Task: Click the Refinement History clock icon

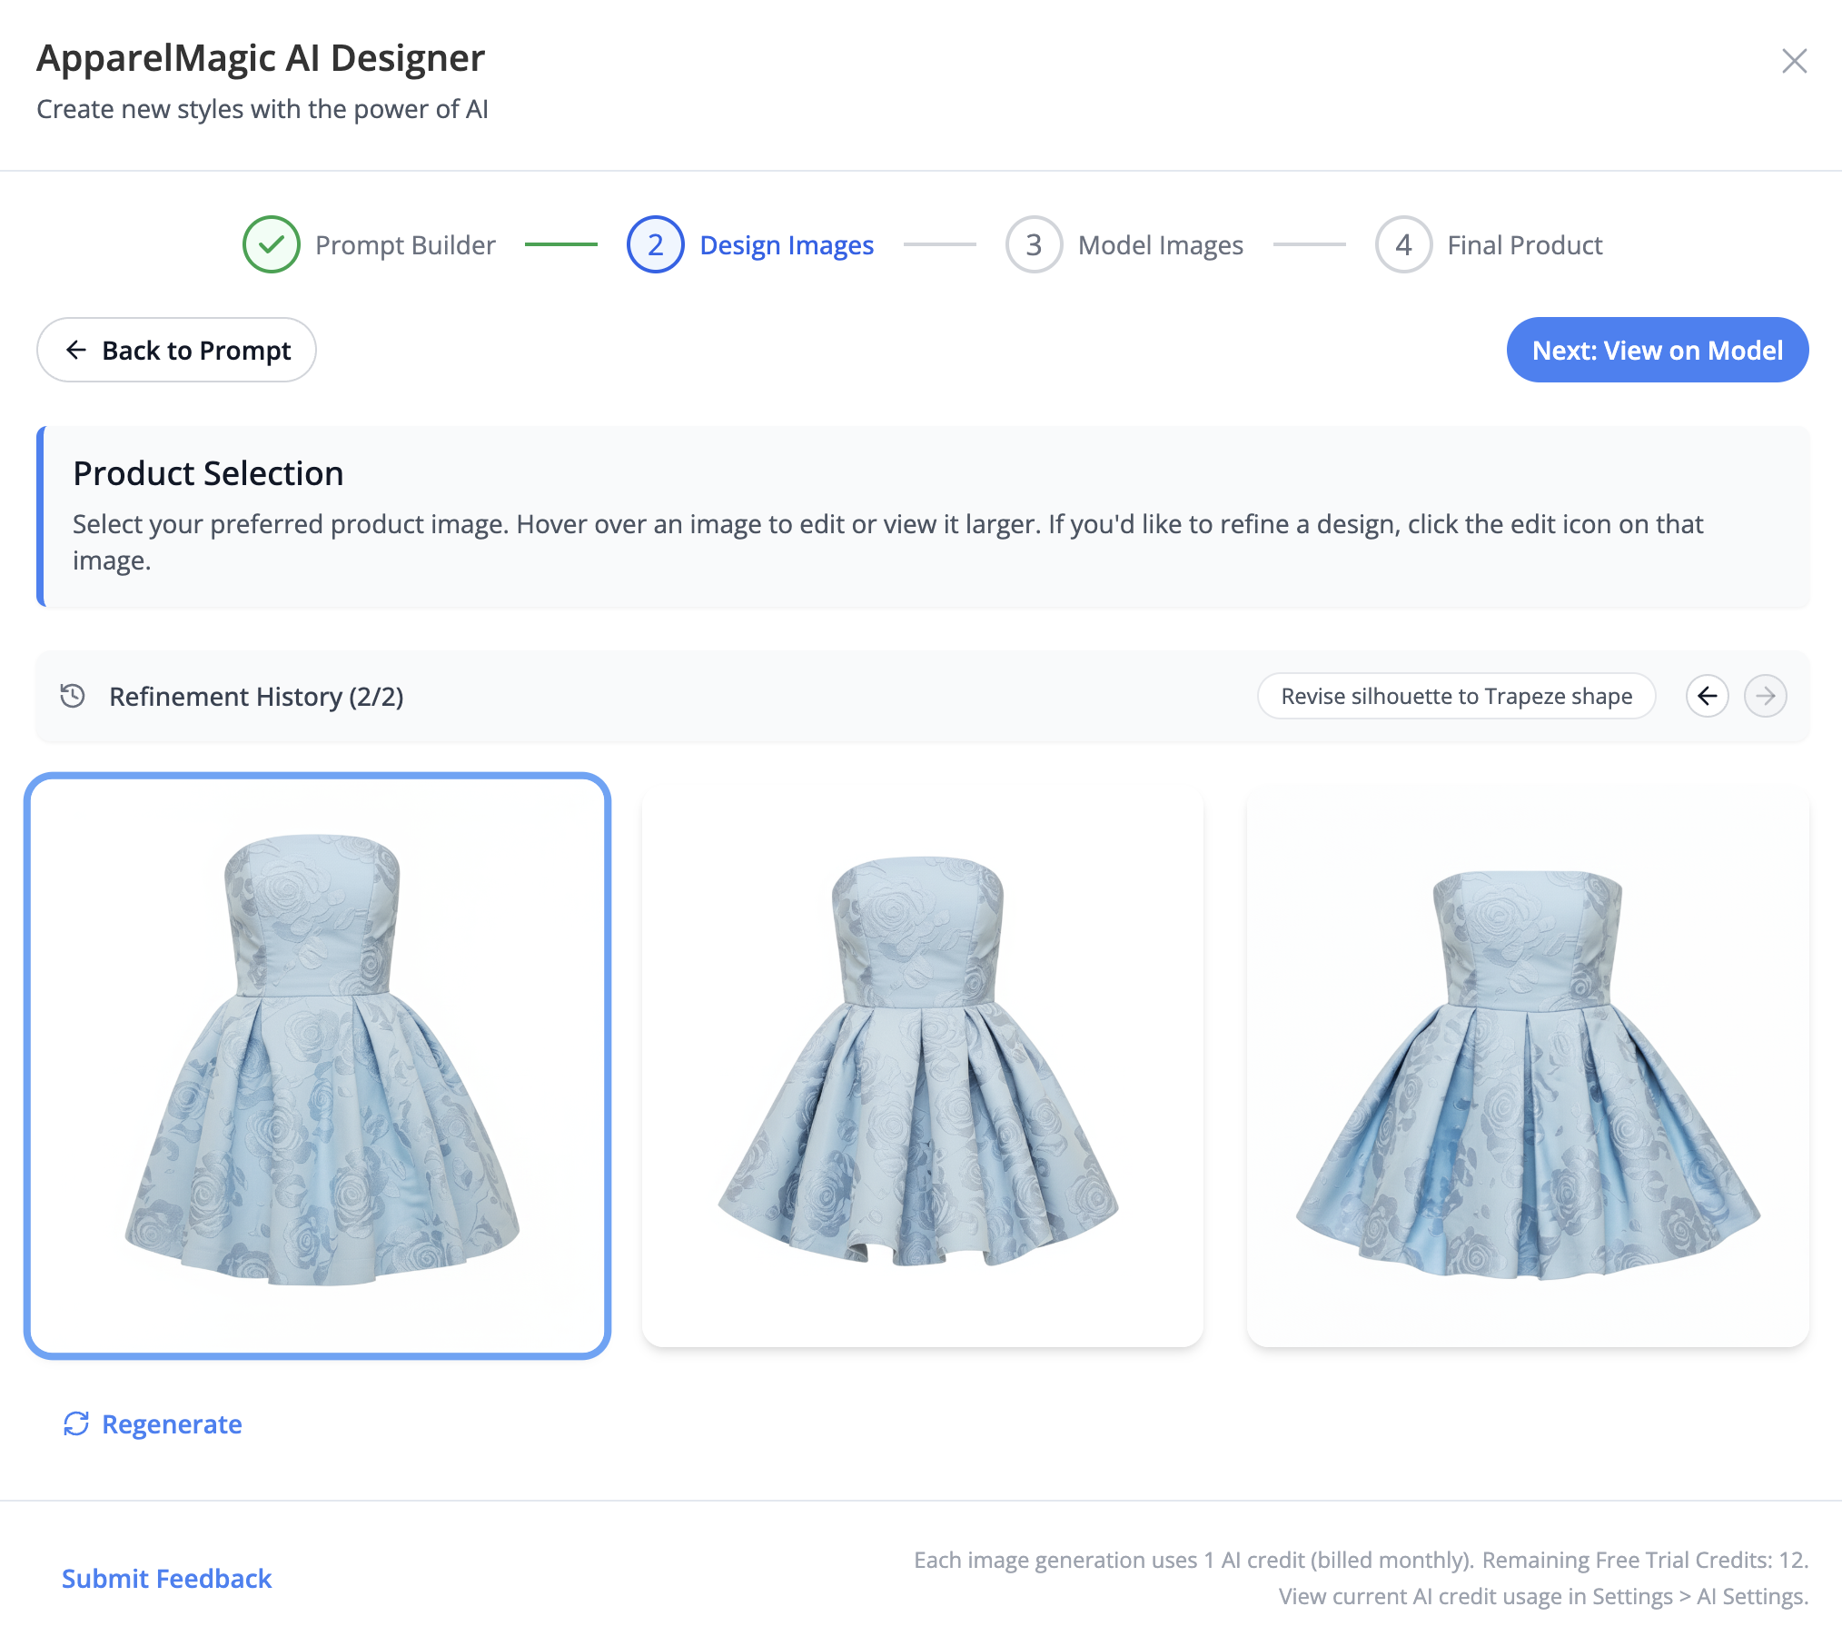Action: [x=73, y=696]
